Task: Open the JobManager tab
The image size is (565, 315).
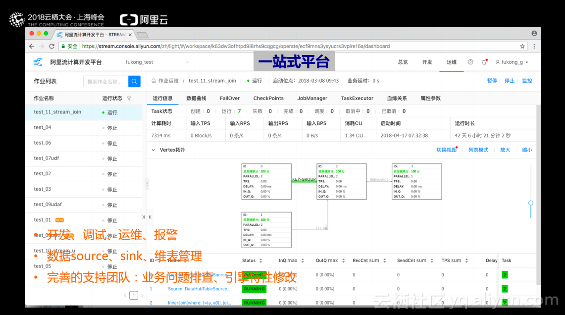Action: pos(312,98)
